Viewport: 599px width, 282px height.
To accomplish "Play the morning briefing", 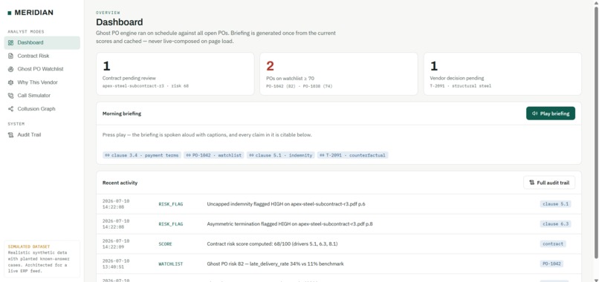I will [x=551, y=114].
